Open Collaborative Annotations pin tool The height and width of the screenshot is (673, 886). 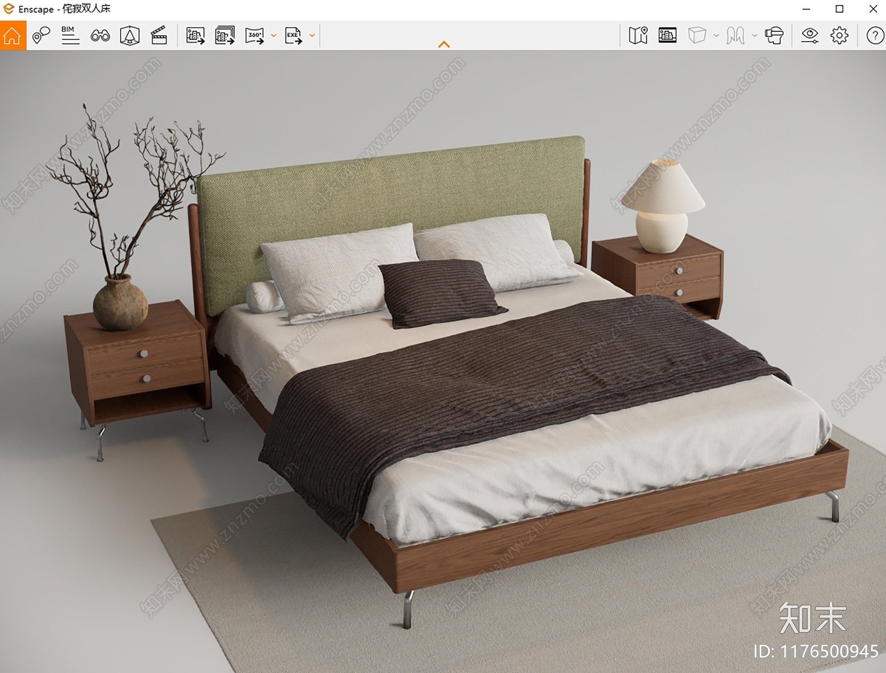[41, 36]
